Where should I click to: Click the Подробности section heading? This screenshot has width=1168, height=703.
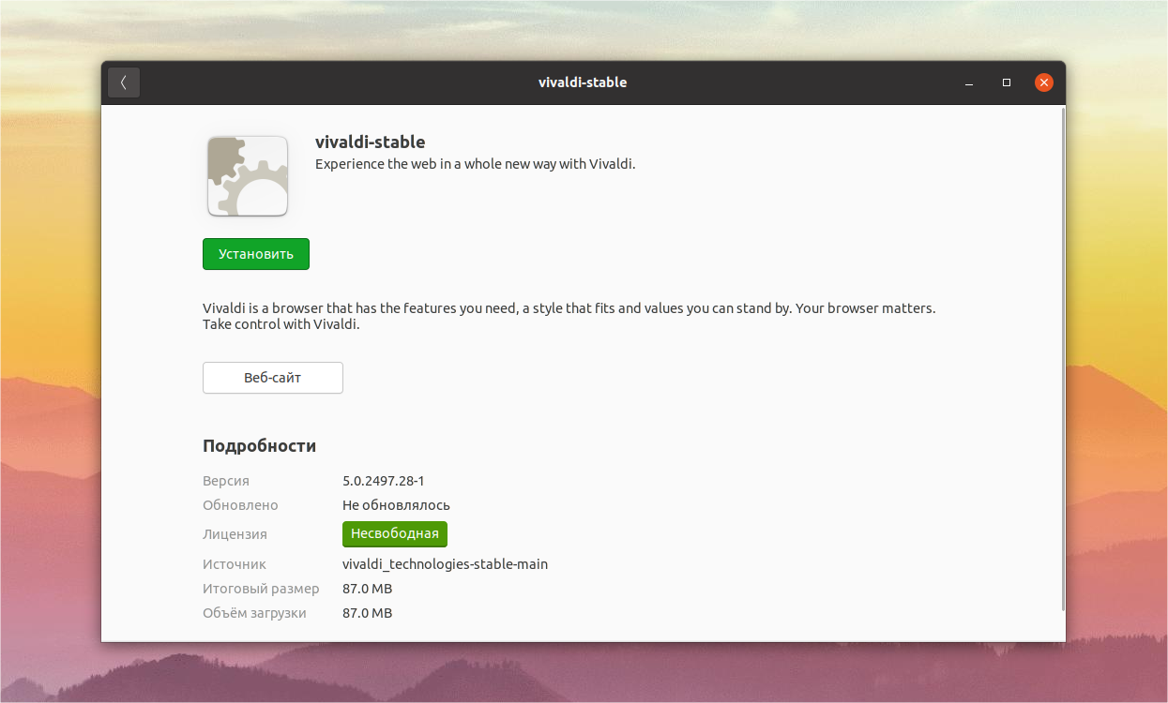coord(259,446)
